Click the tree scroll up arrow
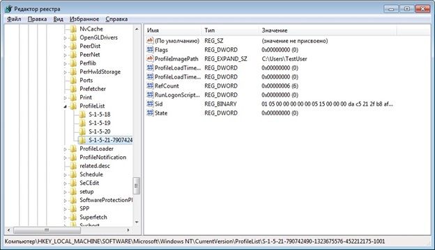The height and width of the screenshot is (250, 435). [x=137, y=29]
